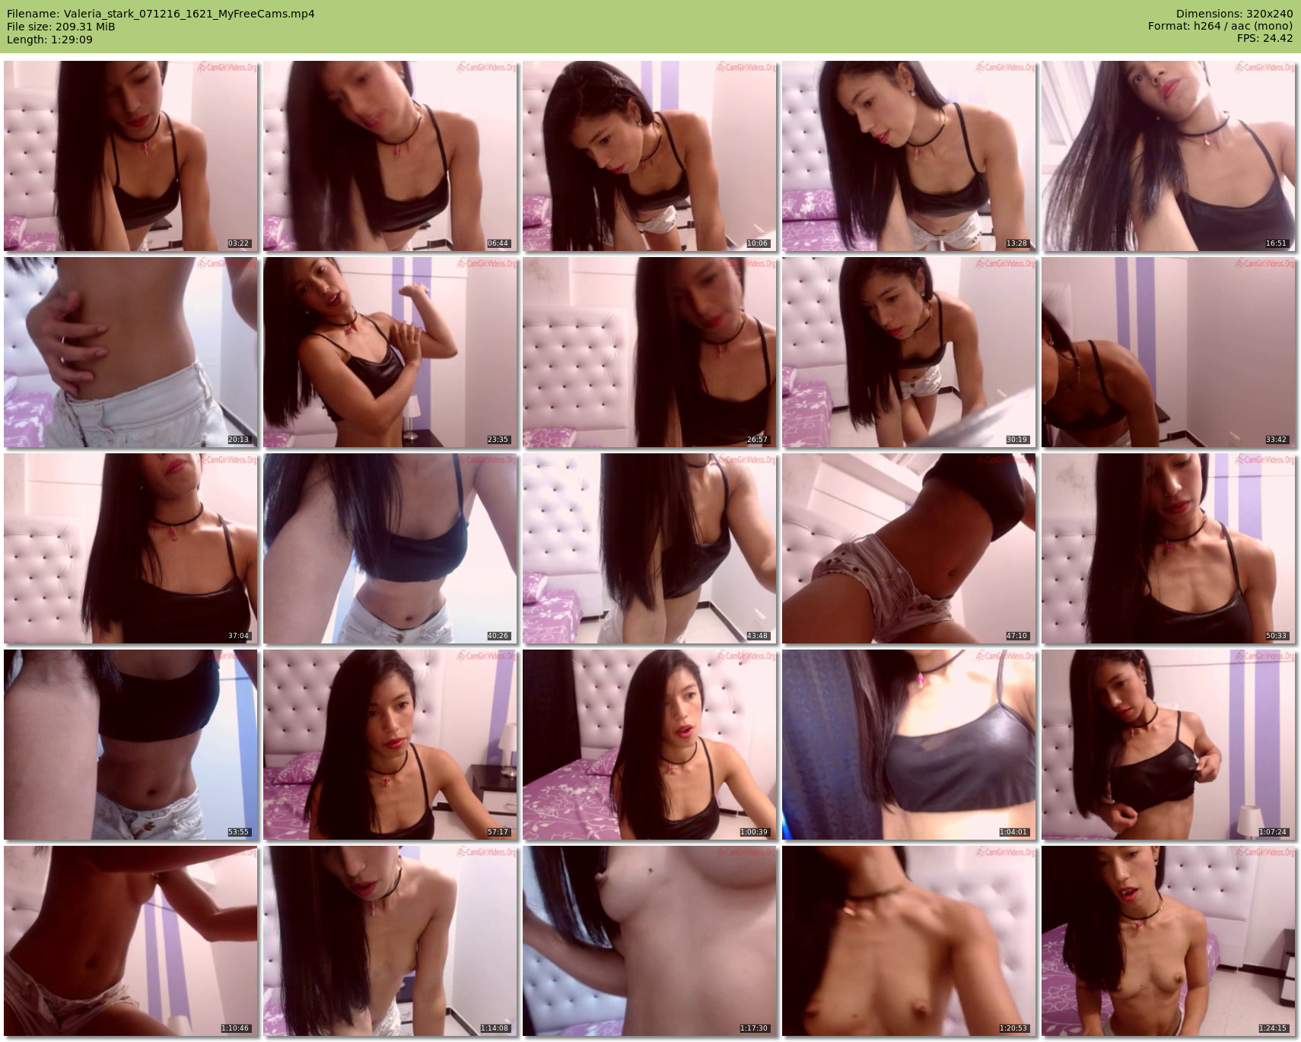Open the thumbnail timestamped 43:48
The image size is (1301, 1042).
(x=650, y=548)
